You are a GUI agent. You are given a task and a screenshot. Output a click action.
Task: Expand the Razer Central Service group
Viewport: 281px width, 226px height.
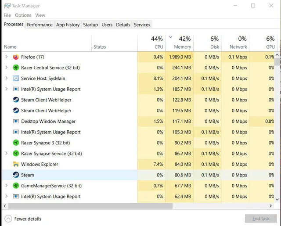(7, 68)
